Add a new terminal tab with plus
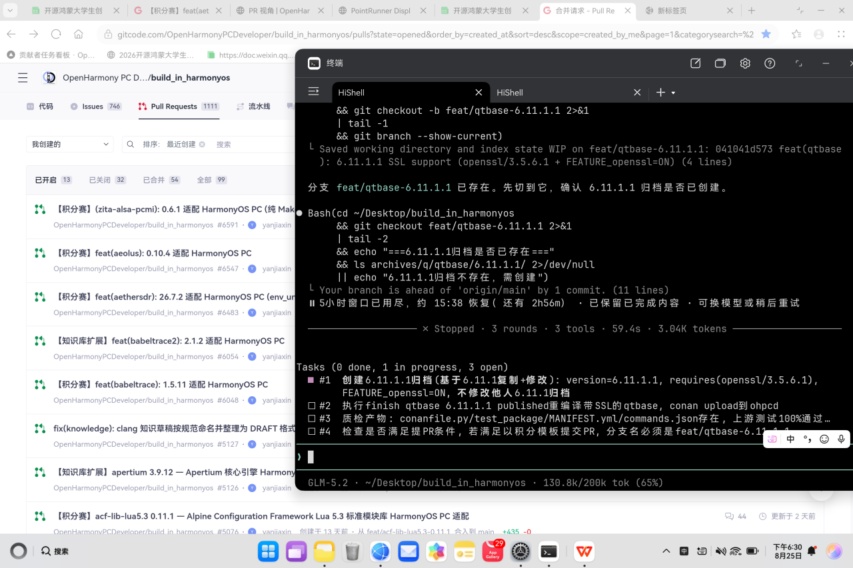853x568 pixels. pyautogui.click(x=660, y=93)
